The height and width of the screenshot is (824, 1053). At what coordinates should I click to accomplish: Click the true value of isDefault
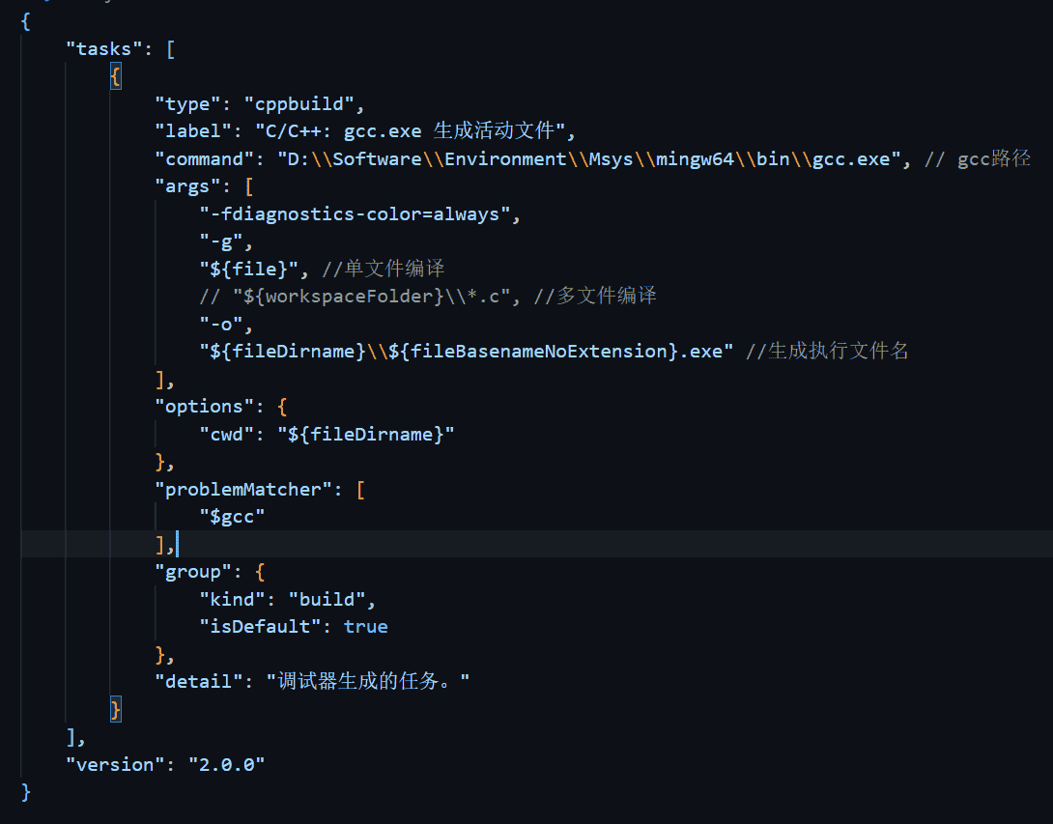[365, 627]
